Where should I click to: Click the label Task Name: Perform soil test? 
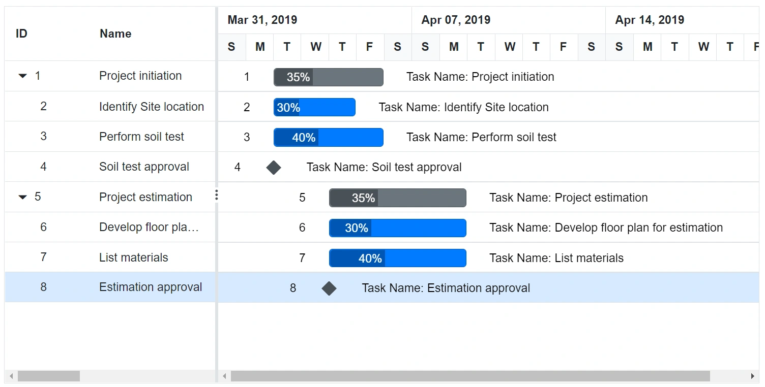(481, 137)
